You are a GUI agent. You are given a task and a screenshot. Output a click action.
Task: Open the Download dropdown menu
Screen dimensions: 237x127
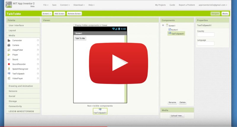(79, 5)
